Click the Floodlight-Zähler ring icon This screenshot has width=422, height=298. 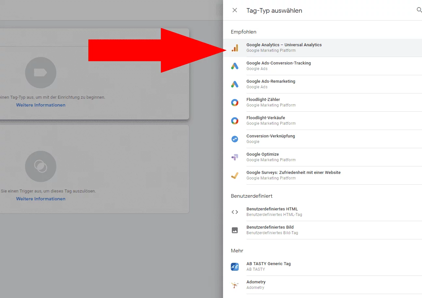click(235, 103)
